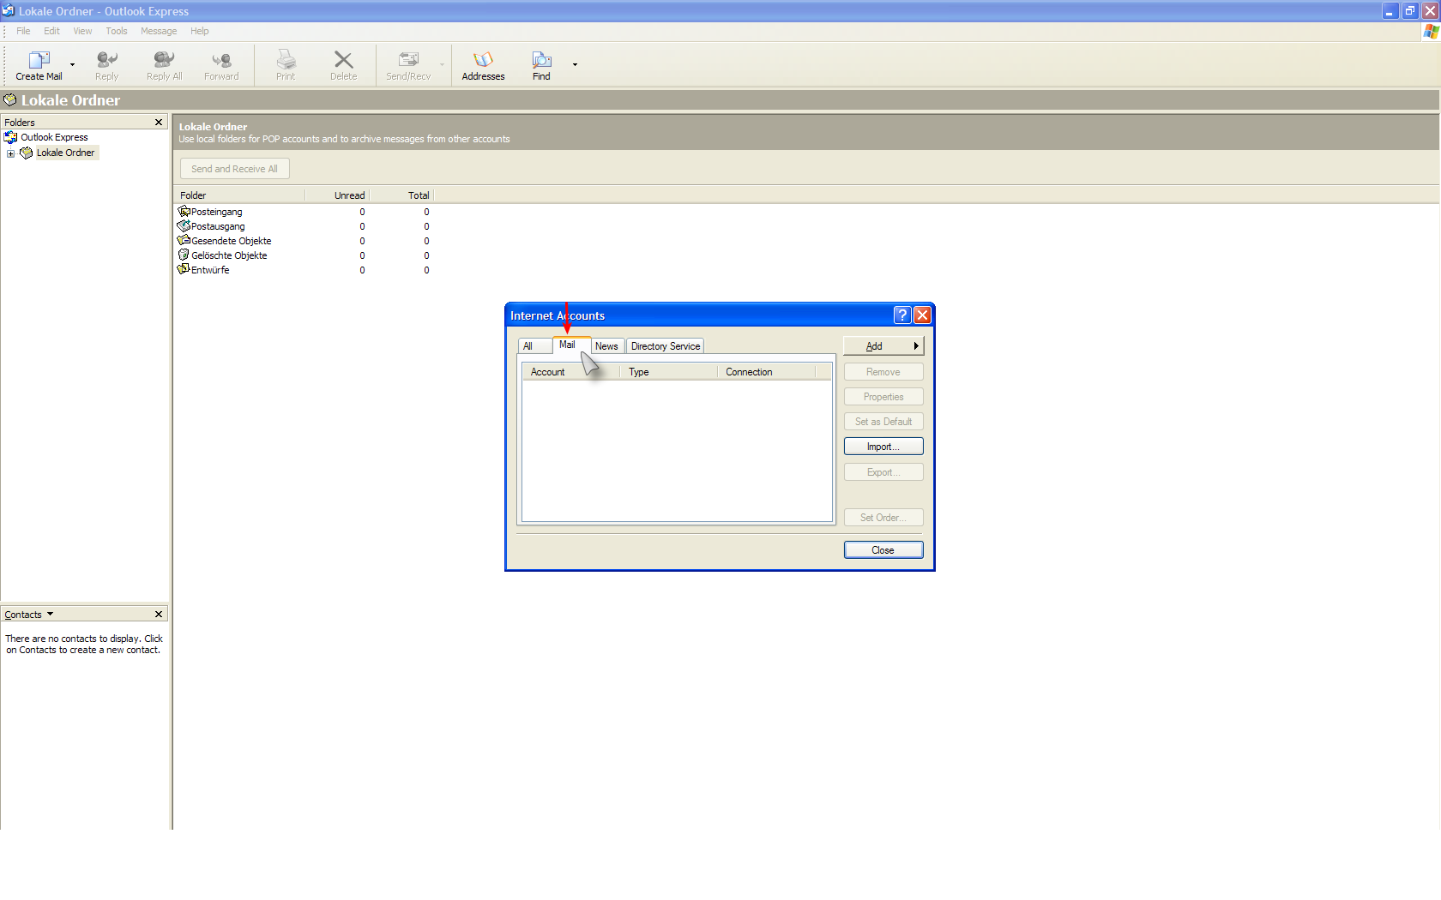Image resolution: width=1441 pixels, height=900 pixels.
Task: Switch to the News tab
Action: 606,346
